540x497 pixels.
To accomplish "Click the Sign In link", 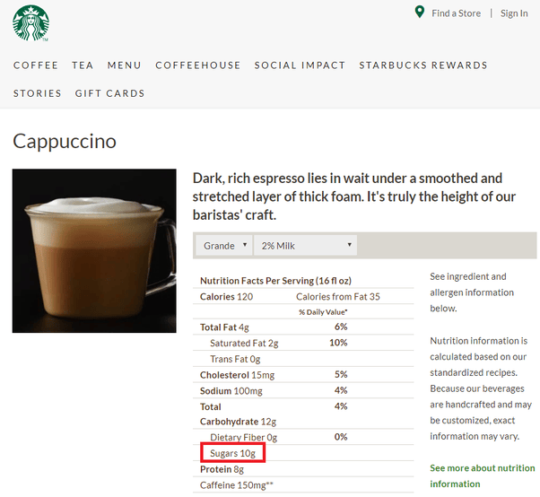I will (514, 13).
